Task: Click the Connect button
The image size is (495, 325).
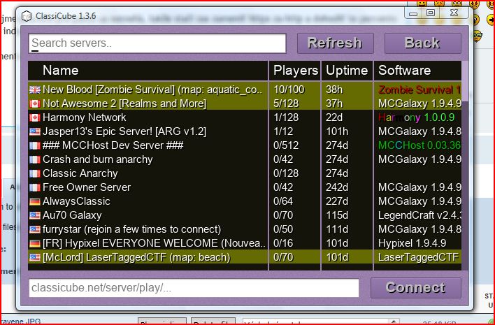Action: 416,288
